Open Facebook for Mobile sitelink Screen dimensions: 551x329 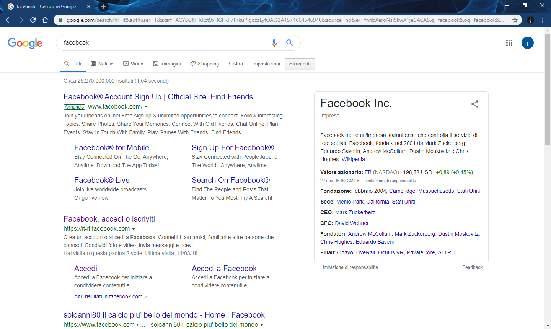point(112,148)
